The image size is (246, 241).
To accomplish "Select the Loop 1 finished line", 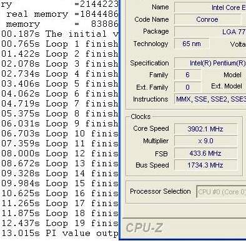I will point(60,44).
